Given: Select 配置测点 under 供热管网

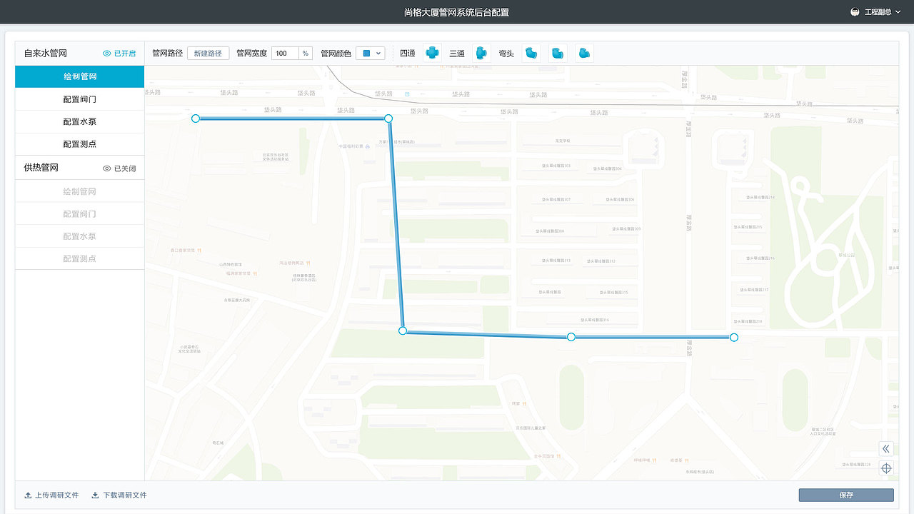Looking at the screenshot, I should click(80, 259).
